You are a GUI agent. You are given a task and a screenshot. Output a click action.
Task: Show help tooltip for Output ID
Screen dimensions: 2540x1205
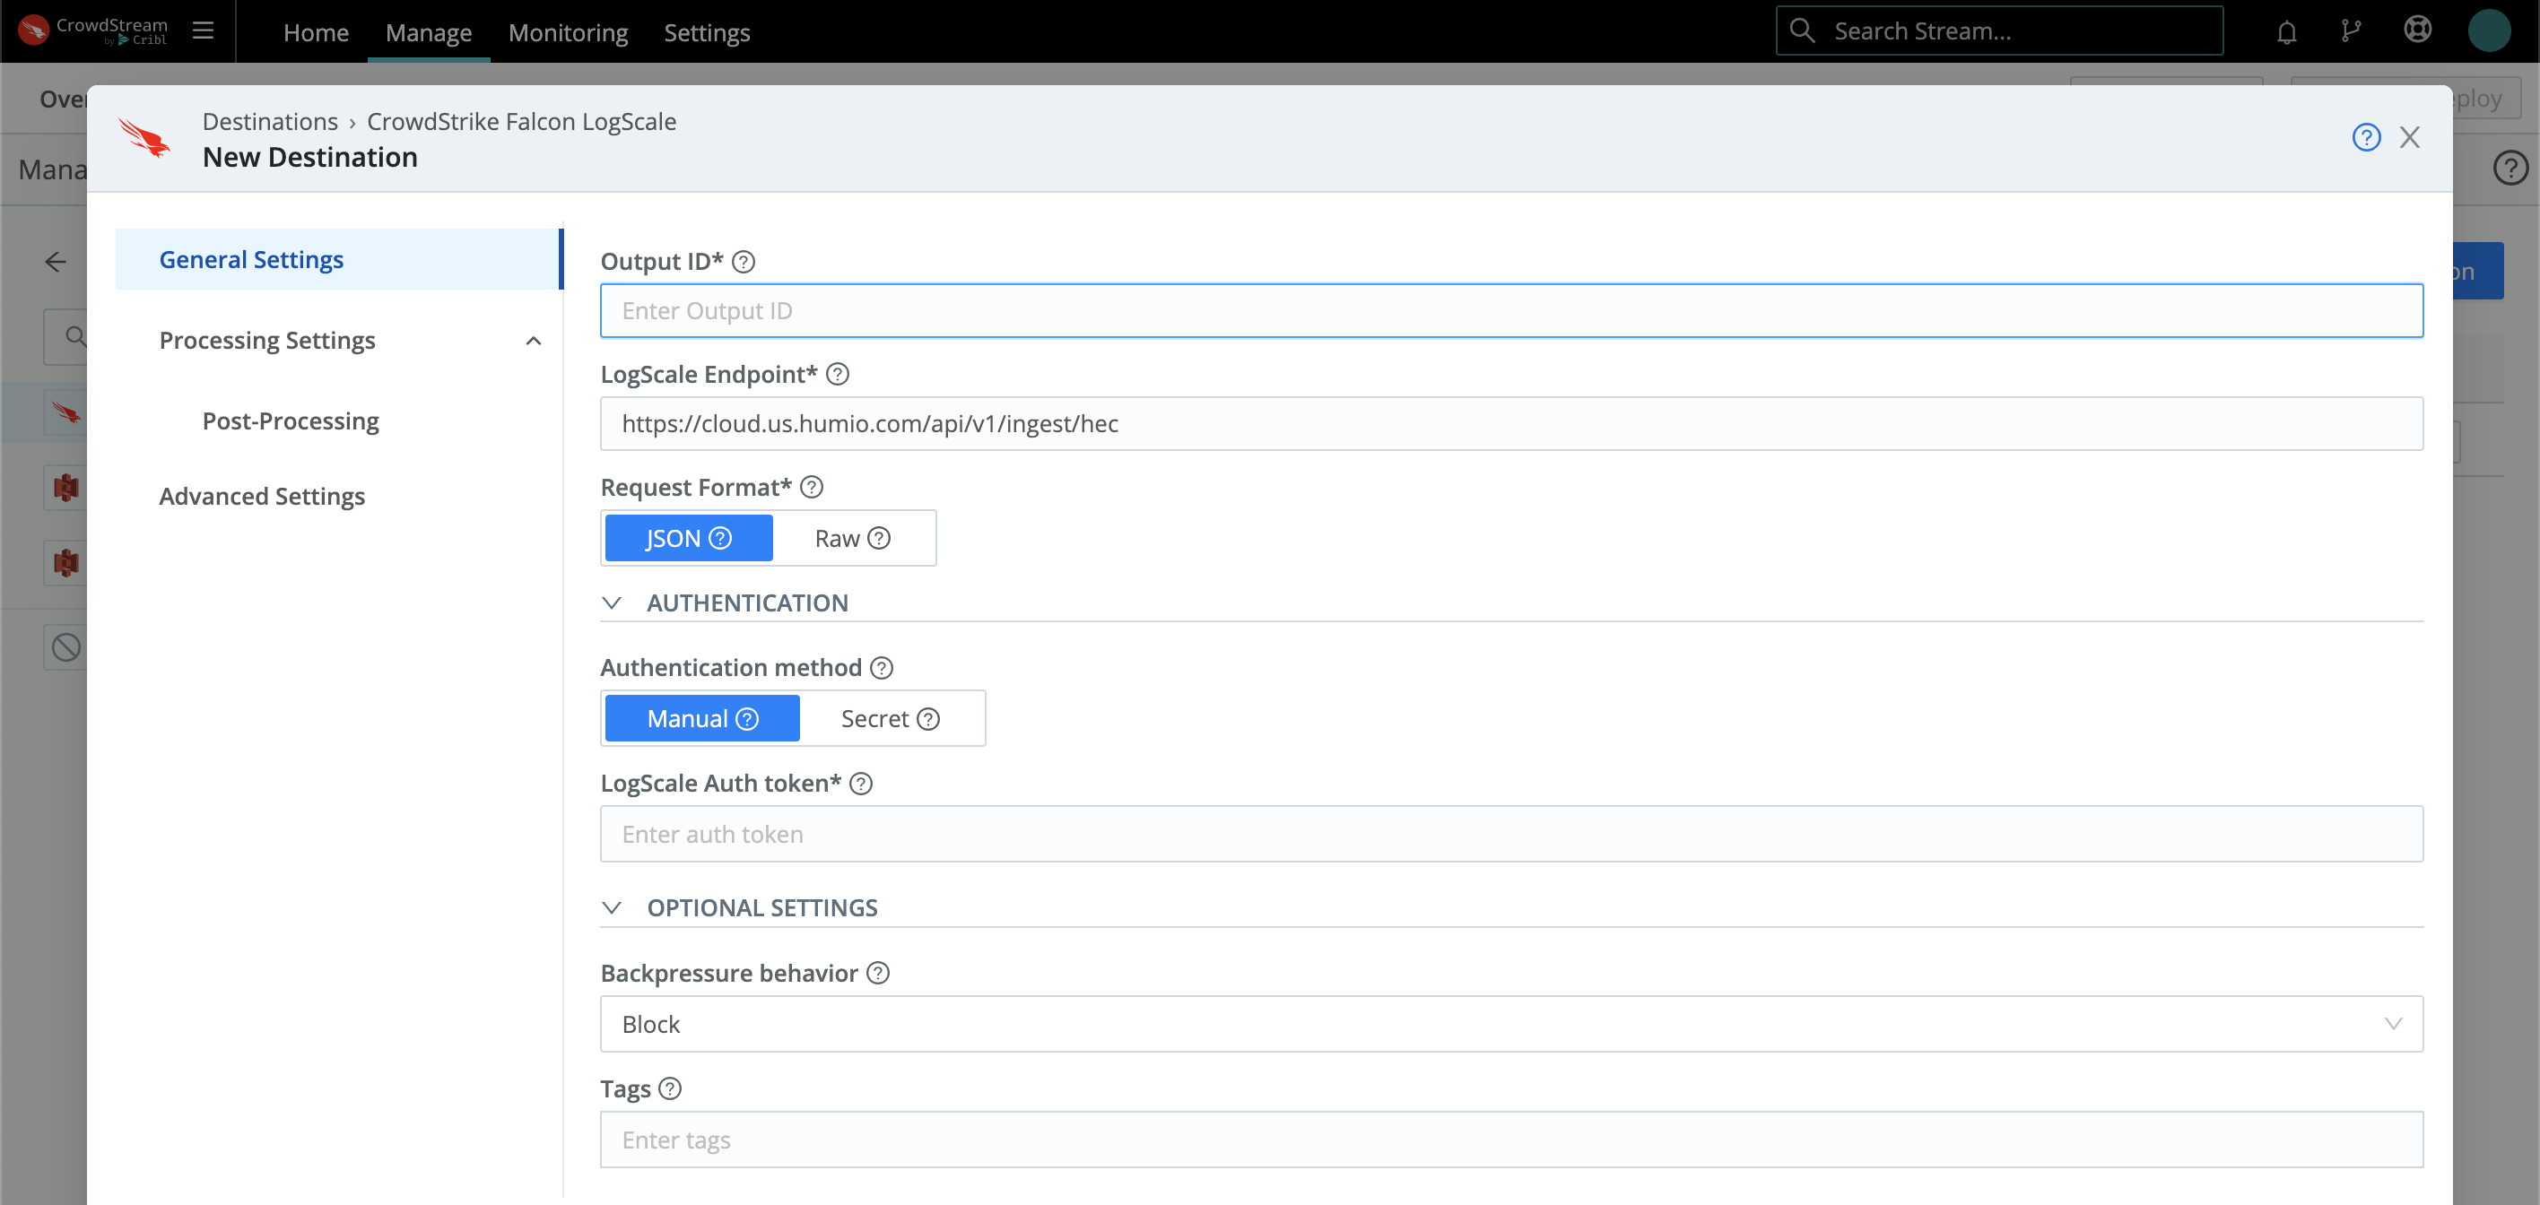(744, 262)
